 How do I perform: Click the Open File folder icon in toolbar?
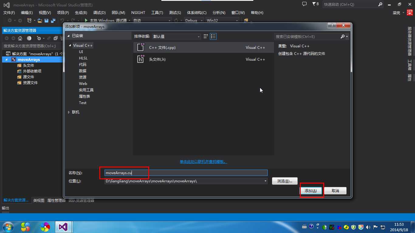[40, 20]
